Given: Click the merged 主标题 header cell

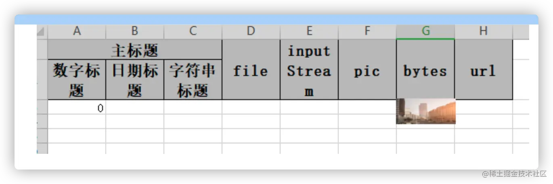Looking at the screenshot, I should (135, 50).
